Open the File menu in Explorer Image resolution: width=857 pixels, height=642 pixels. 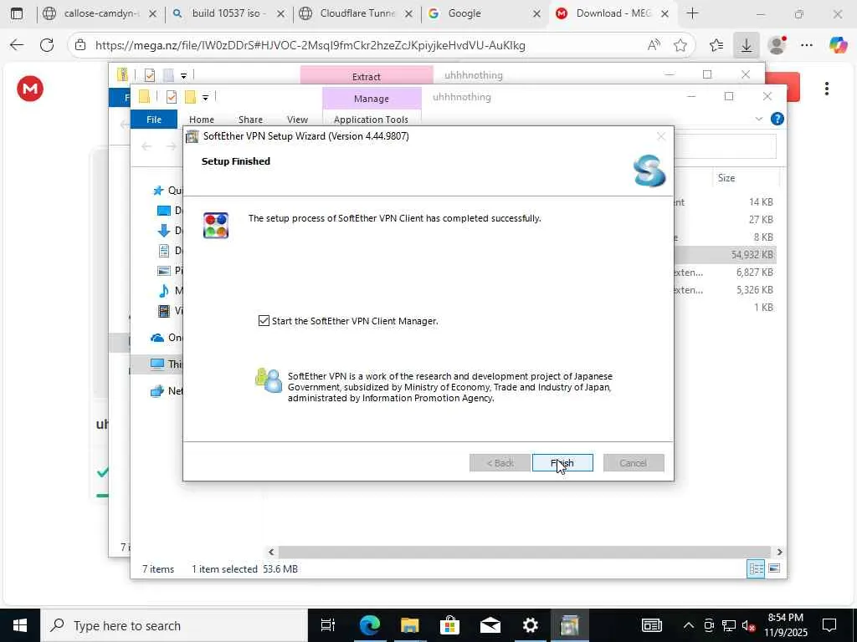154,119
